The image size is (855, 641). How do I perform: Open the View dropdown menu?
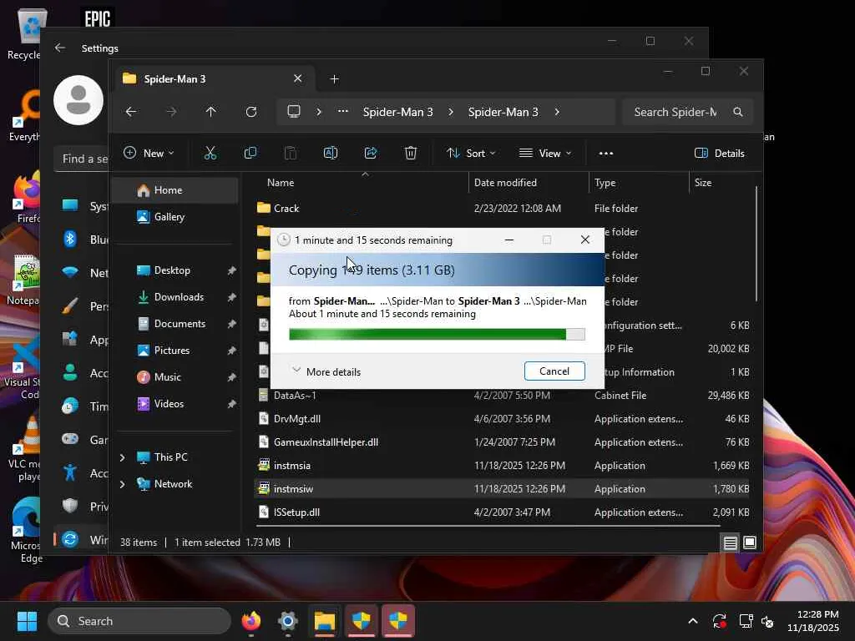545,154
